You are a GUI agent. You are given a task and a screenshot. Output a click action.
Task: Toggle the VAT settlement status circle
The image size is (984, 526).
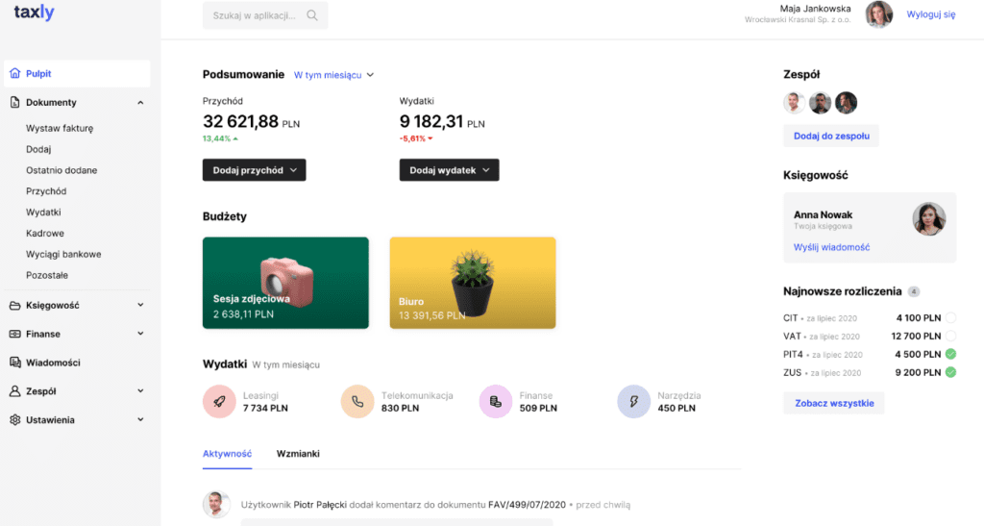click(x=950, y=337)
